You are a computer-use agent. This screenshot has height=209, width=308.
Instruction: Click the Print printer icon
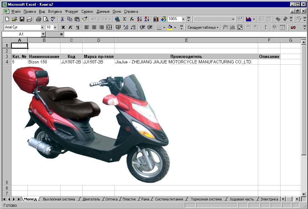pos(39,19)
